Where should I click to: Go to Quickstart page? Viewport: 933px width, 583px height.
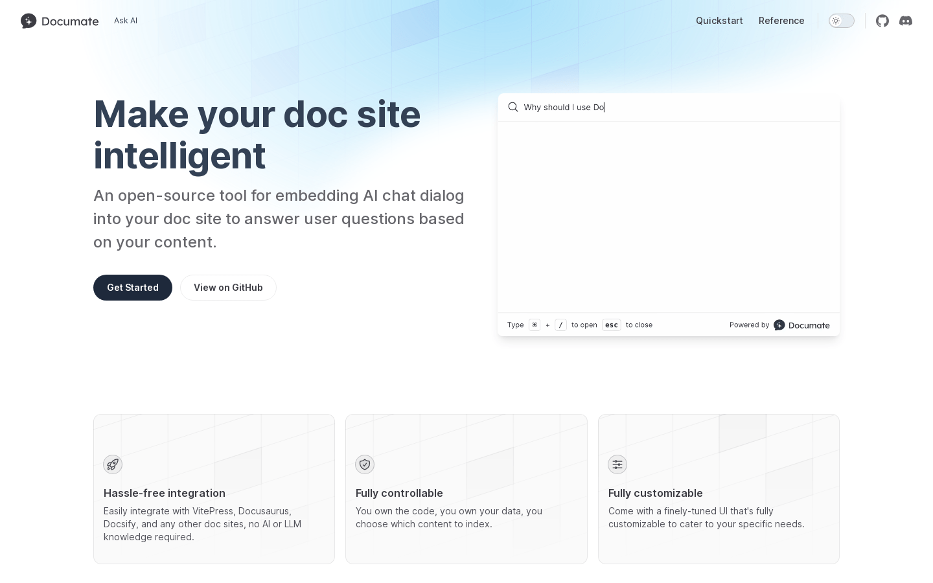719,21
